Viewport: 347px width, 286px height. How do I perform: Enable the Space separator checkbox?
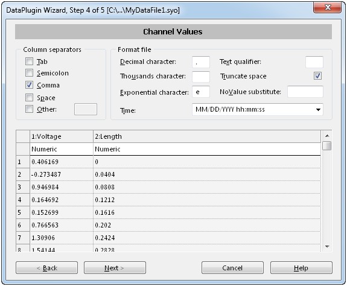click(29, 97)
